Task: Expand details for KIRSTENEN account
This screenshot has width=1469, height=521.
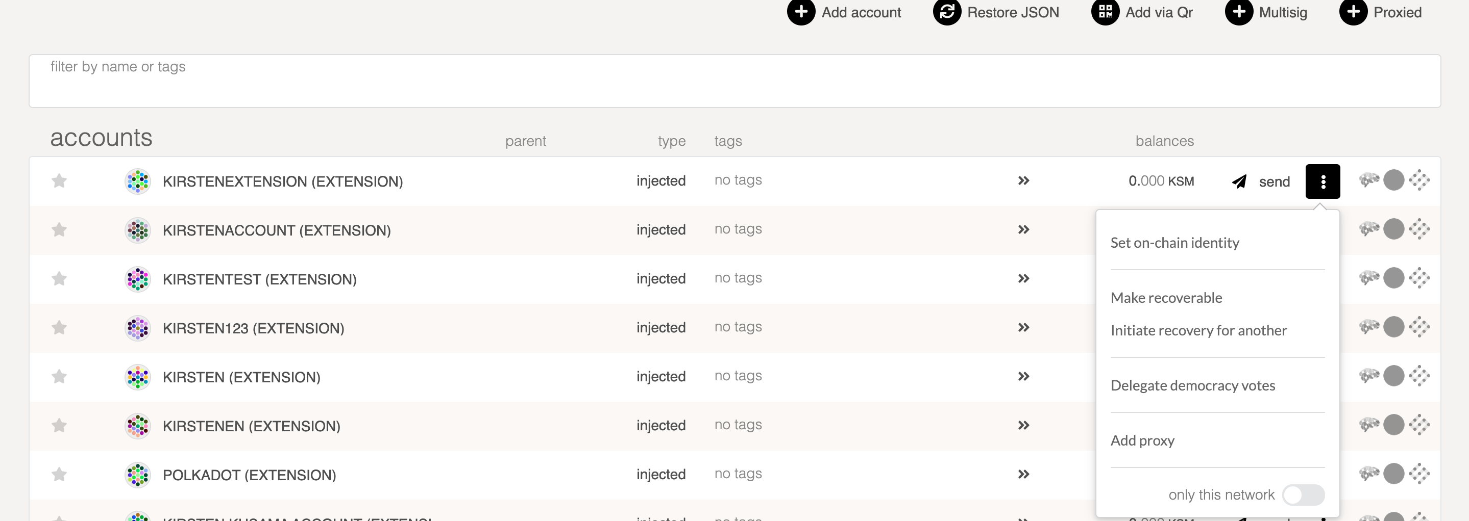Action: 1024,425
